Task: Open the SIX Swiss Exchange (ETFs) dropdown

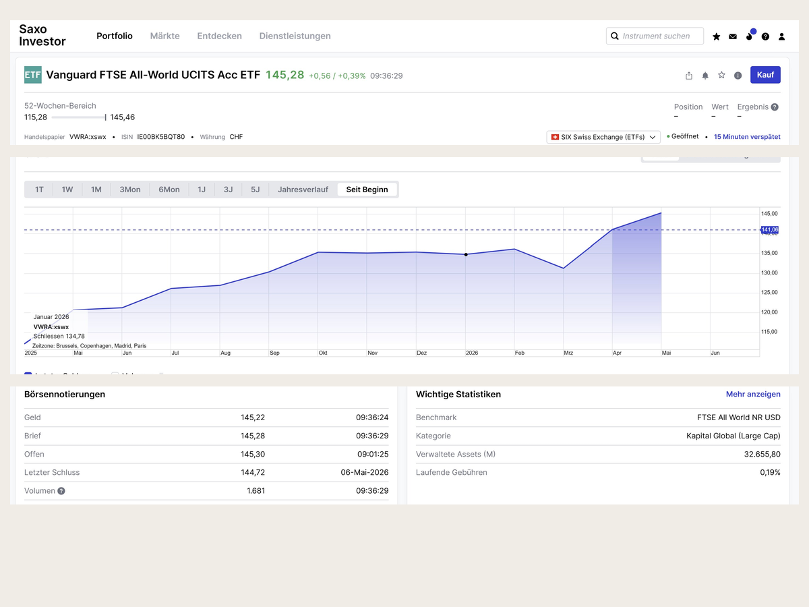Action: 603,137
